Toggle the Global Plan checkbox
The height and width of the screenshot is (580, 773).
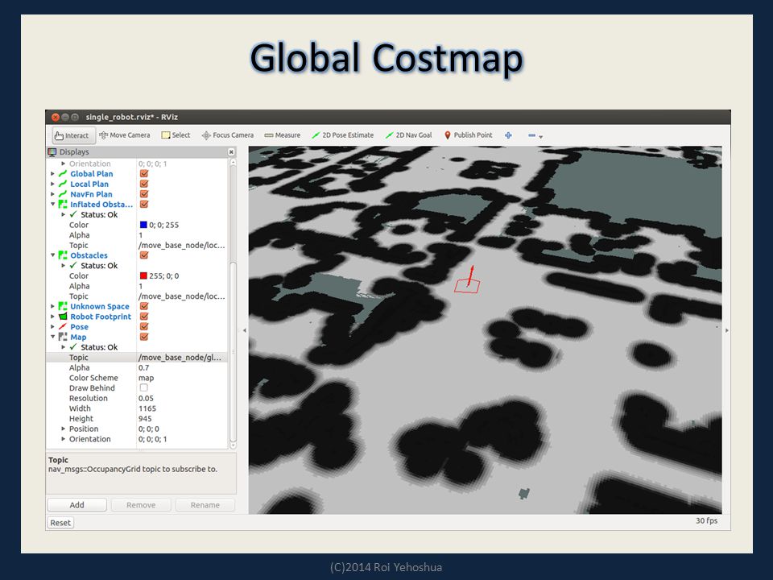[x=144, y=174]
